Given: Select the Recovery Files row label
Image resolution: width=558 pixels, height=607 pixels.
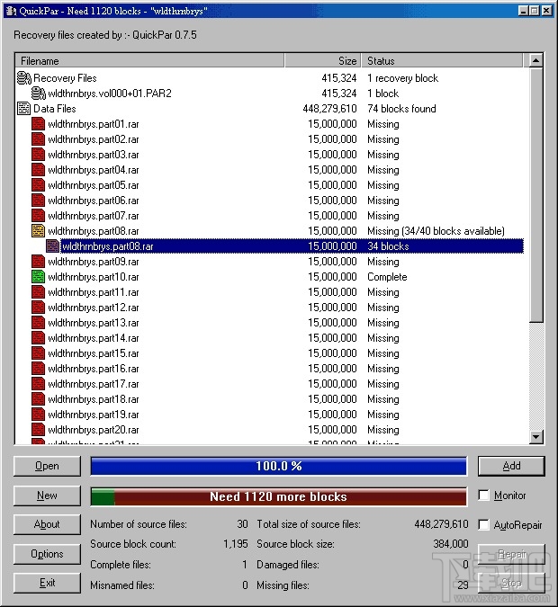Looking at the screenshot, I should [65, 78].
